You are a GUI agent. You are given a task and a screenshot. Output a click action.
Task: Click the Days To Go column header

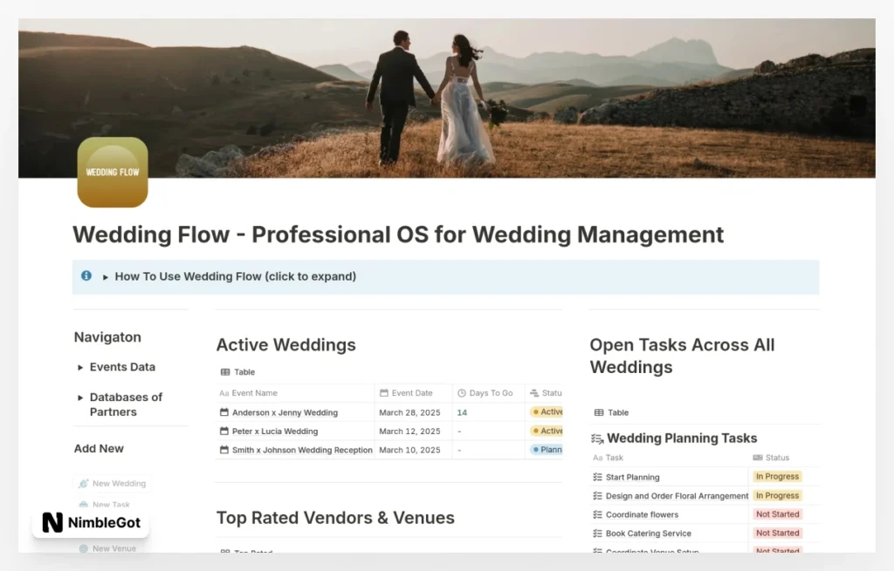pos(489,393)
